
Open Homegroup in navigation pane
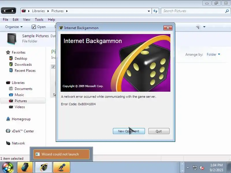[21, 119]
